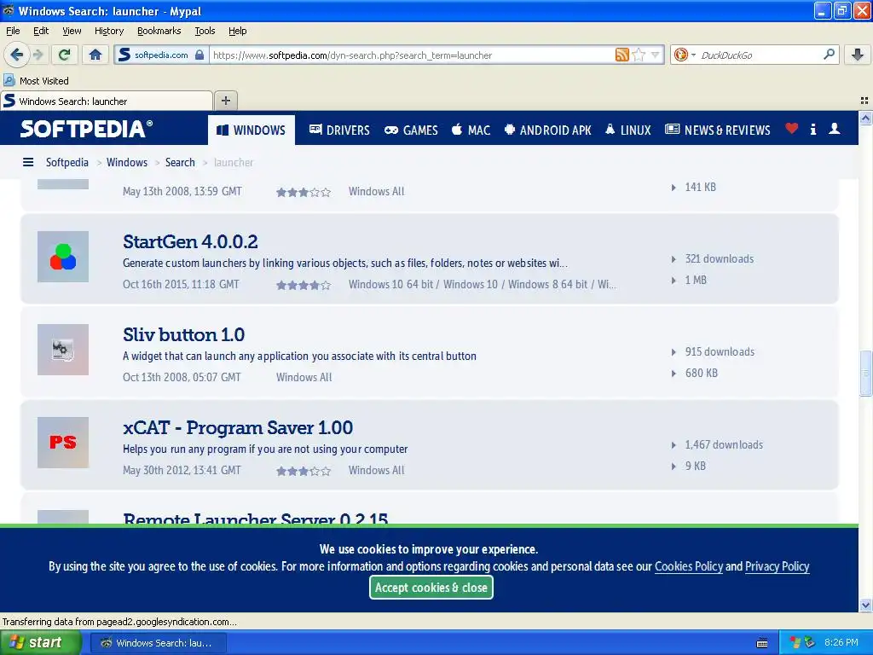Click StartGen four-star rating
Viewport: 873px width, 655px height.
(304, 285)
